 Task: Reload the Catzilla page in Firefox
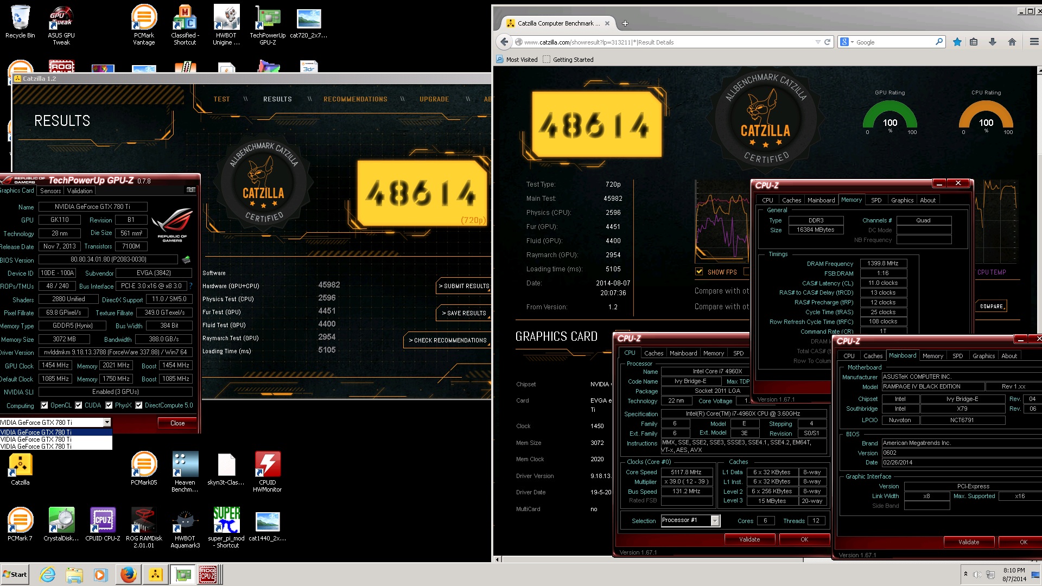(x=827, y=42)
